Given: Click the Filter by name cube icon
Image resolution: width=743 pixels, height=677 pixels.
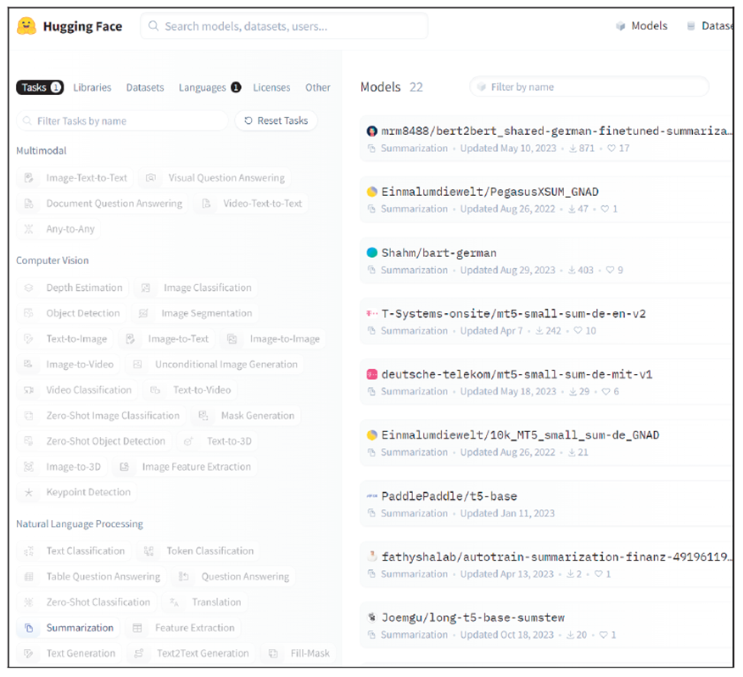Looking at the screenshot, I should click(482, 87).
